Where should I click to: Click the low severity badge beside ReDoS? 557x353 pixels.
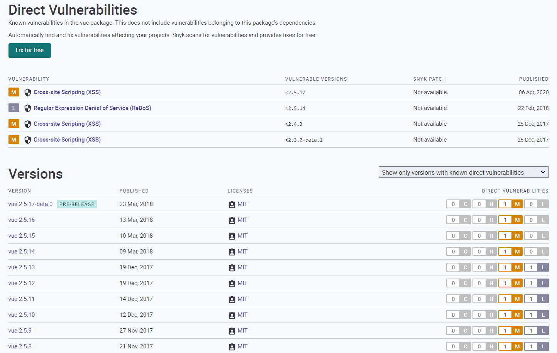pos(14,108)
